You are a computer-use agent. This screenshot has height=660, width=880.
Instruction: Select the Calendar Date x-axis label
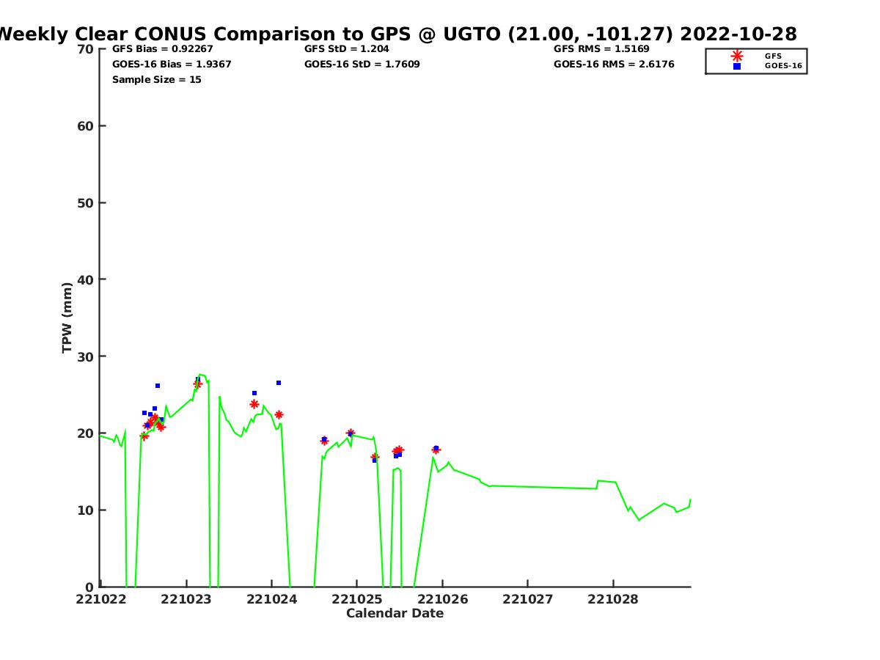click(395, 613)
